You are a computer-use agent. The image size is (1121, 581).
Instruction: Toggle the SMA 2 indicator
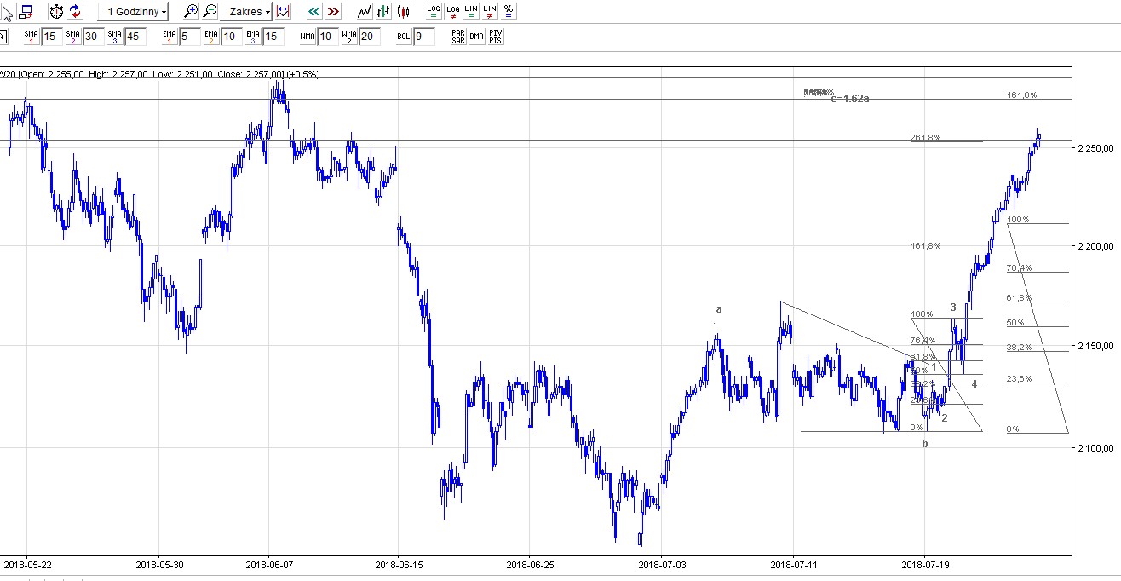click(73, 37)
